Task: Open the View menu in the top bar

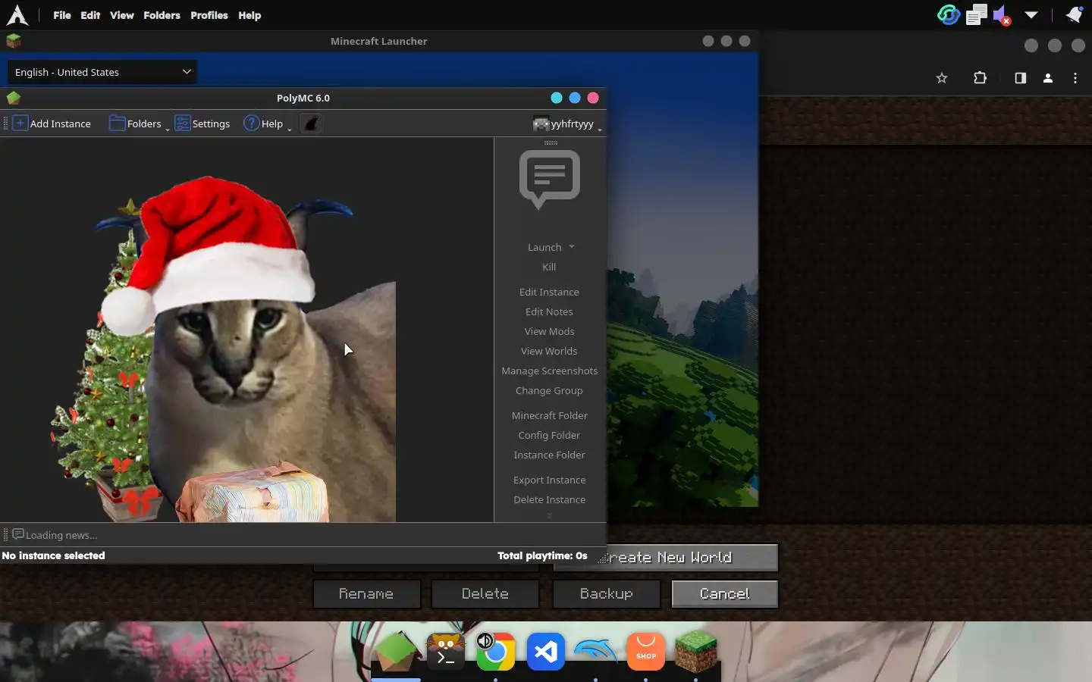Action: tap(121, 15)
